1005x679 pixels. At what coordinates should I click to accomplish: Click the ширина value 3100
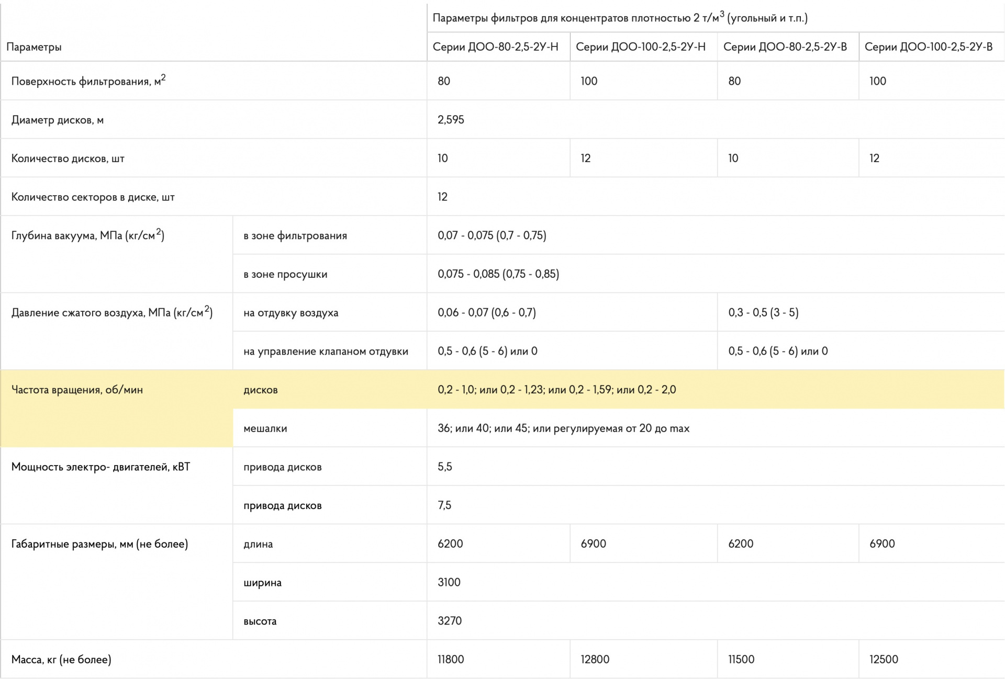(x=449, y=583)
